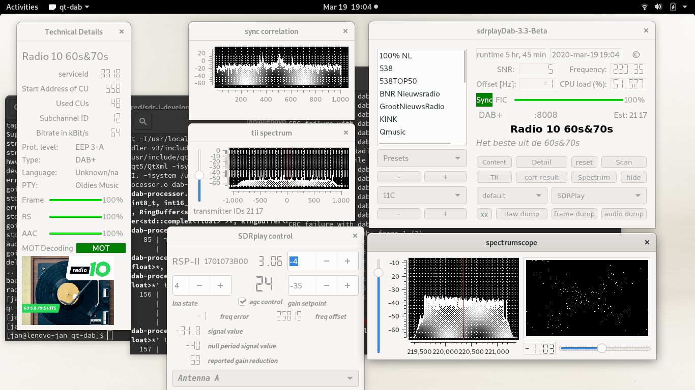The image size is (695, 390).
Task: Click the runtime 5 hr, 45 min field
Action: point(511,55)
